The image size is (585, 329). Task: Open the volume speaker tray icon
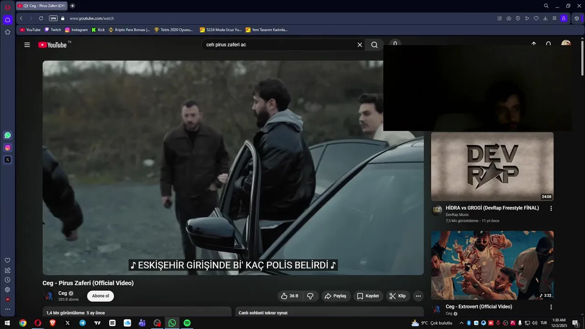535,323
